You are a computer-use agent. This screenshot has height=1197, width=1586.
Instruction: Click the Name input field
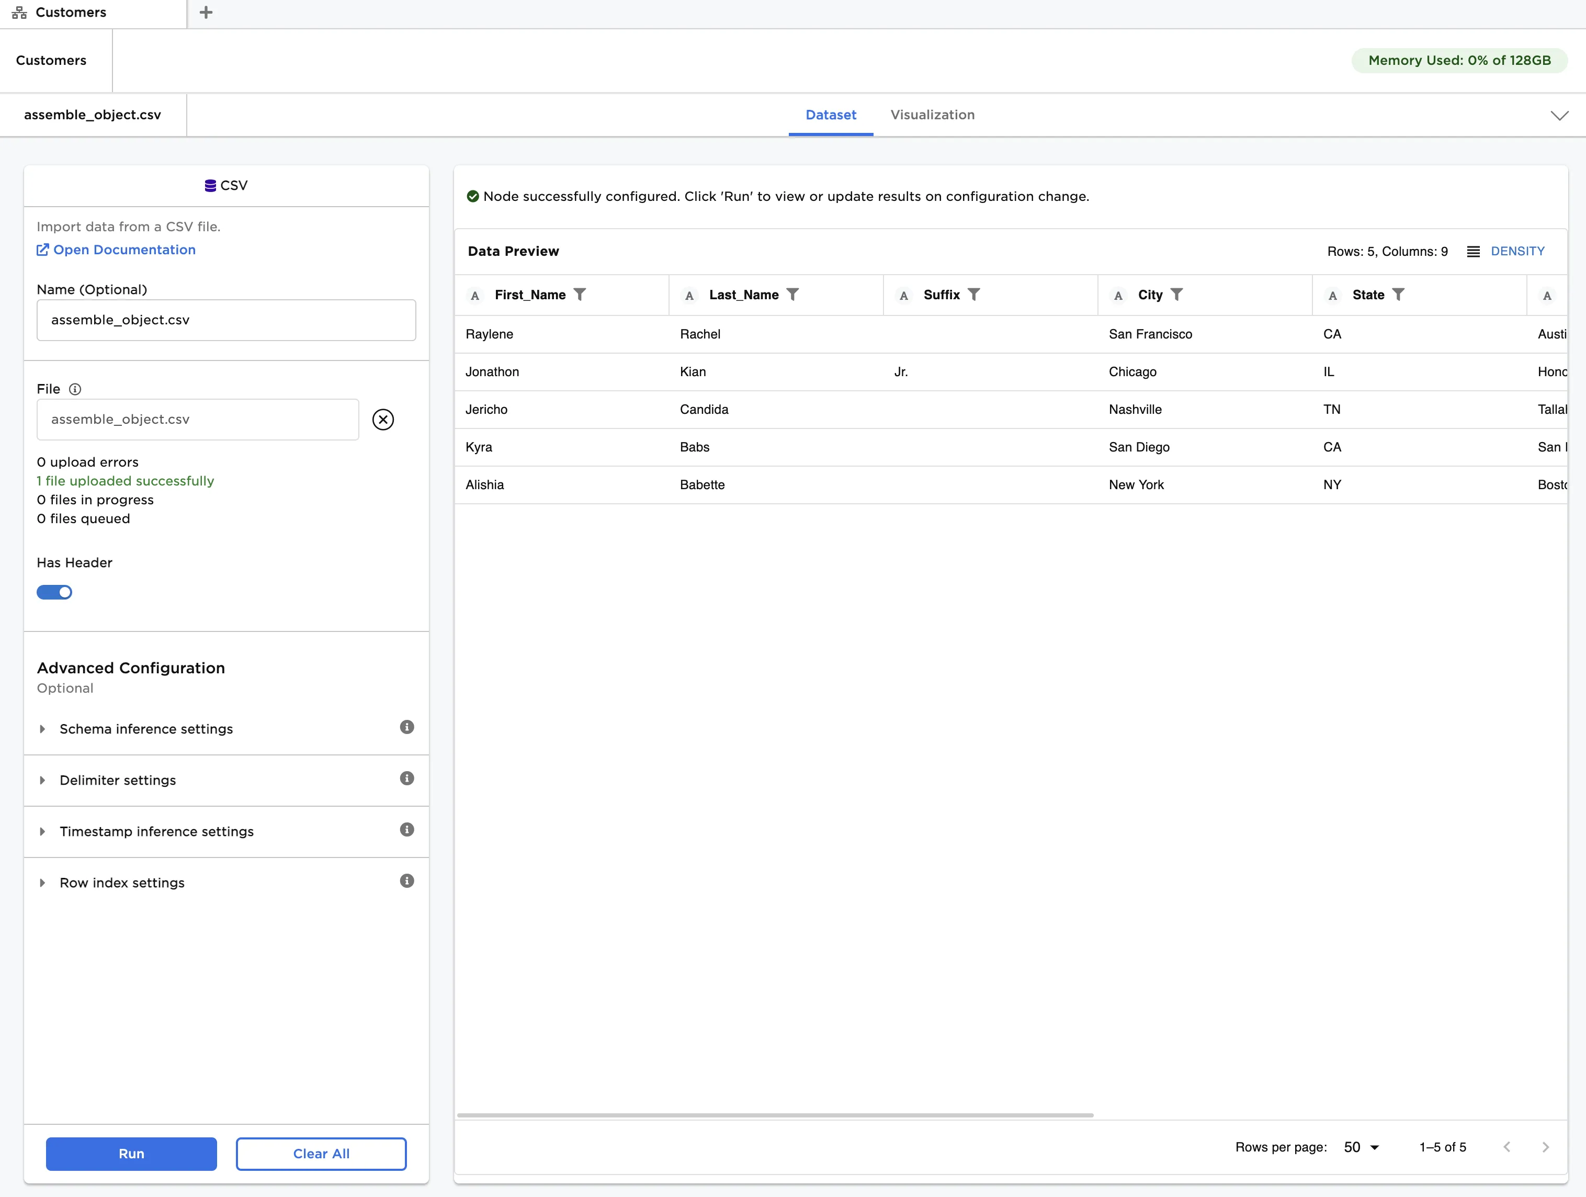(226, 320)
